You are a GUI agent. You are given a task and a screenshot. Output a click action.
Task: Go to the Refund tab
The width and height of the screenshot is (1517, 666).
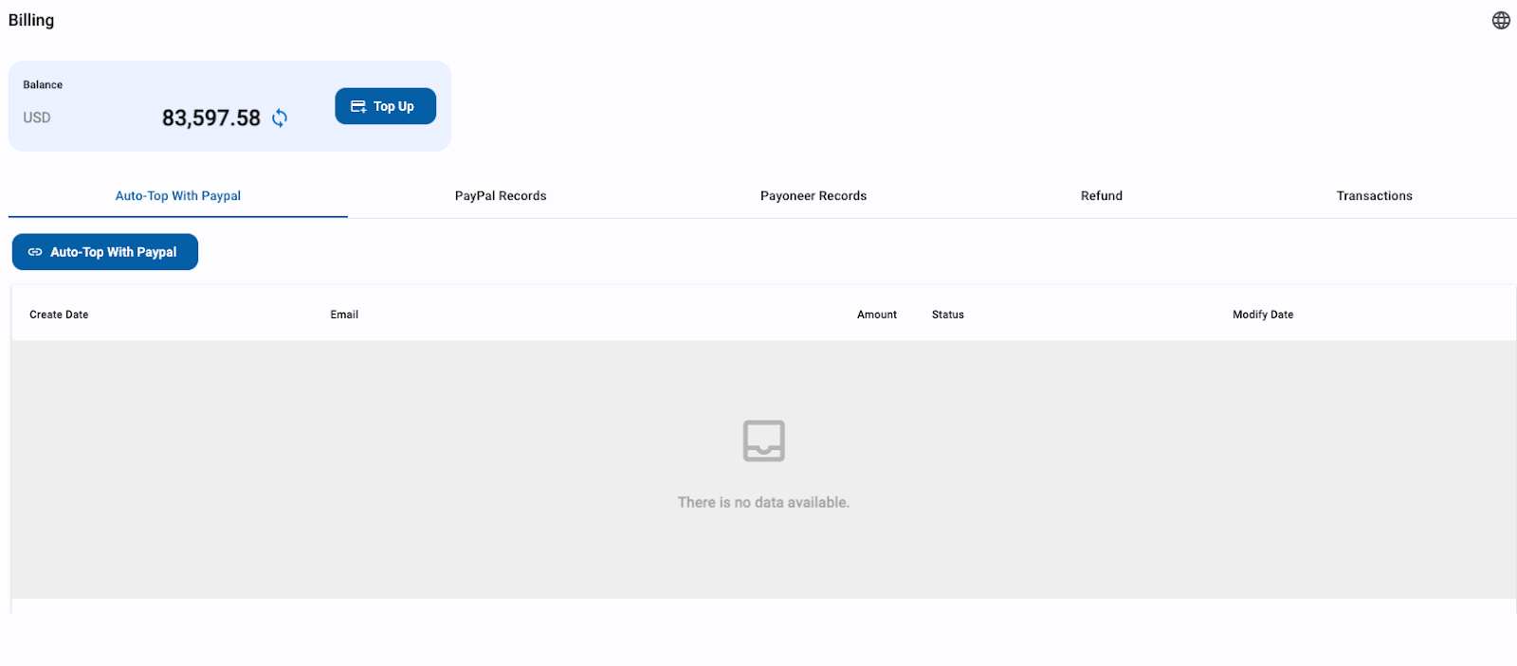pyautogui.click(x=1101, y=196)
